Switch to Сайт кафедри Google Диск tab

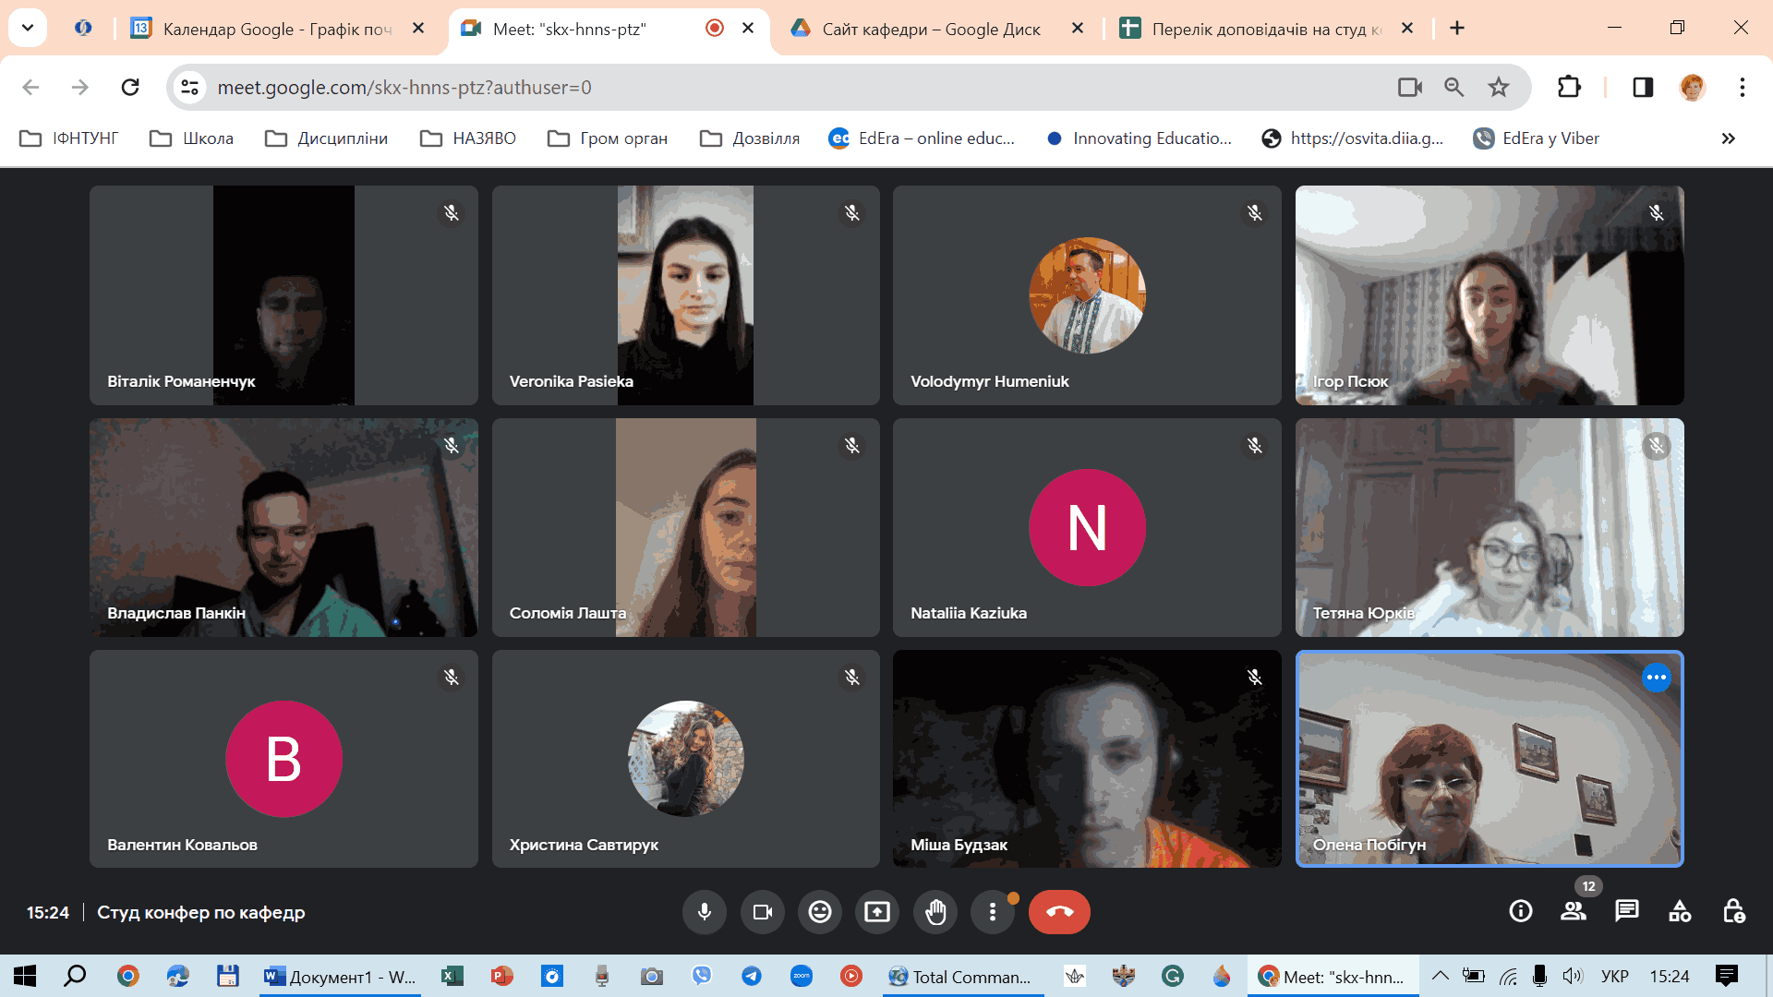(x=931, y=29)
